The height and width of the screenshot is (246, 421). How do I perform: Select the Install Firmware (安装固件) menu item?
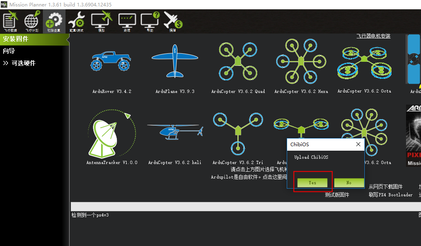coord(34,39)
